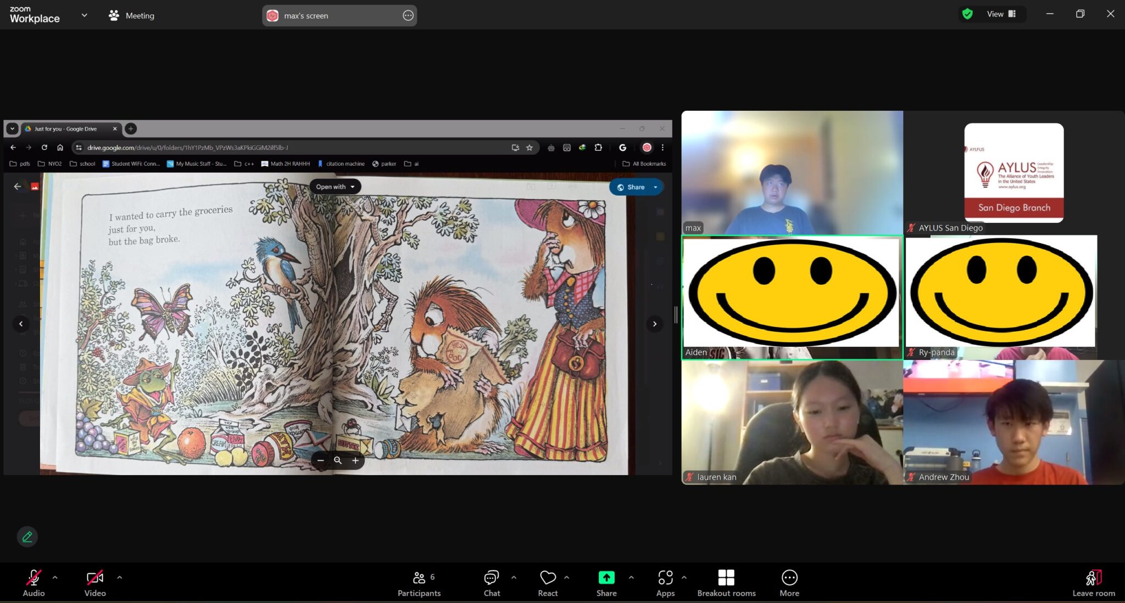Open the NYO2 bookmark folder

(x=49, y=164)
